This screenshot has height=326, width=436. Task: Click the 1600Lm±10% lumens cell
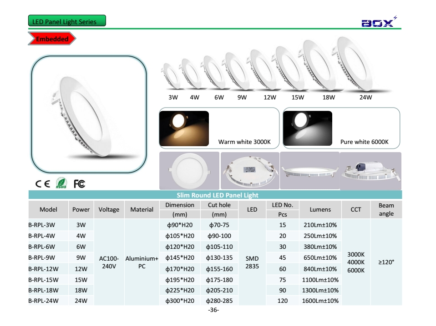click(x=320, y=301)
